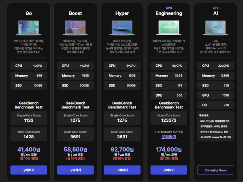Select the Hyper plan SSD 500GB row
The height and width of the screenshot is (182, 243).
point(122,85)
